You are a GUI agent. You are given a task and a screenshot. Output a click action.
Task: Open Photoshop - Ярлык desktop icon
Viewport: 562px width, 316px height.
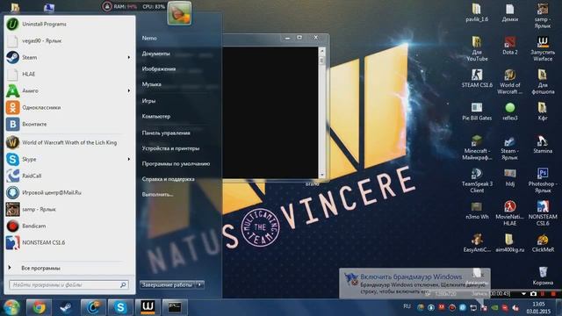tap(543, 180)
